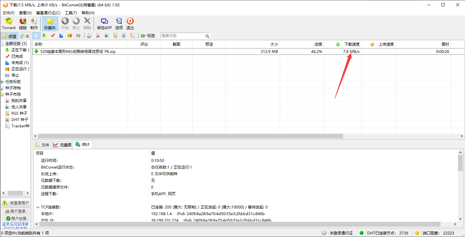Click the RSS filter icon in toolbar
This screenshot has height=237, width=465.
(115, 36)
